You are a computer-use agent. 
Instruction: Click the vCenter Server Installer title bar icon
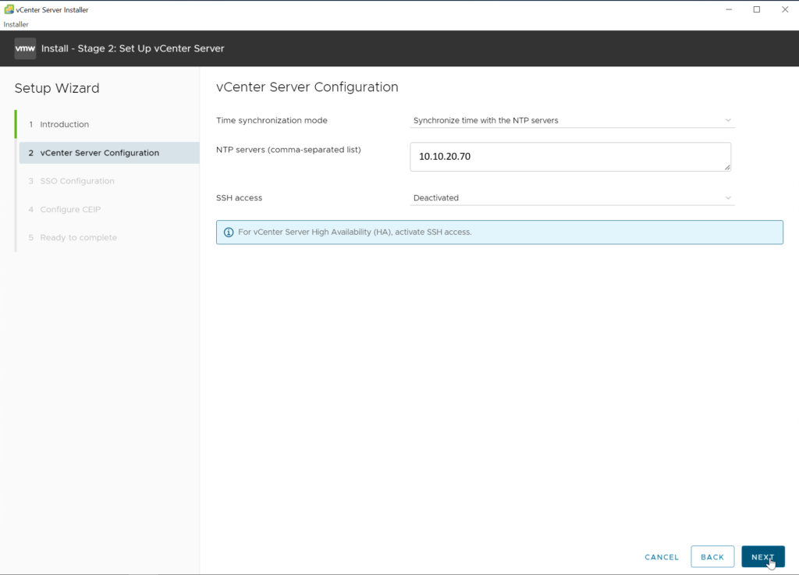point(9,10)
